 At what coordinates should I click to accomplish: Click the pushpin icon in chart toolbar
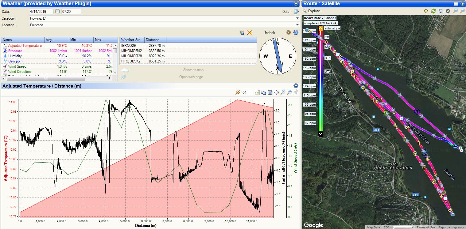click(x=296, y=92)
